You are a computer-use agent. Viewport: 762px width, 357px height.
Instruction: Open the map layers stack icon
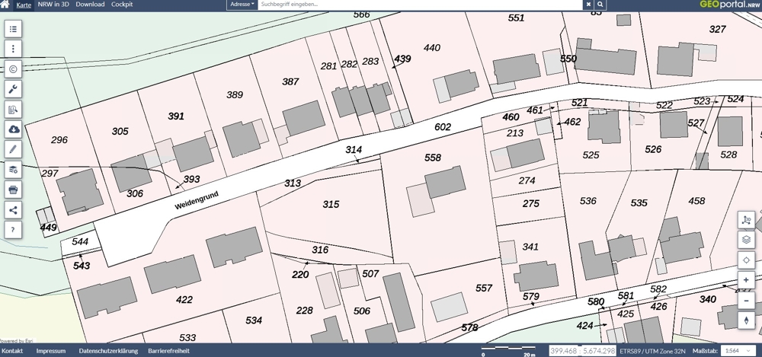tap(747, 240)
